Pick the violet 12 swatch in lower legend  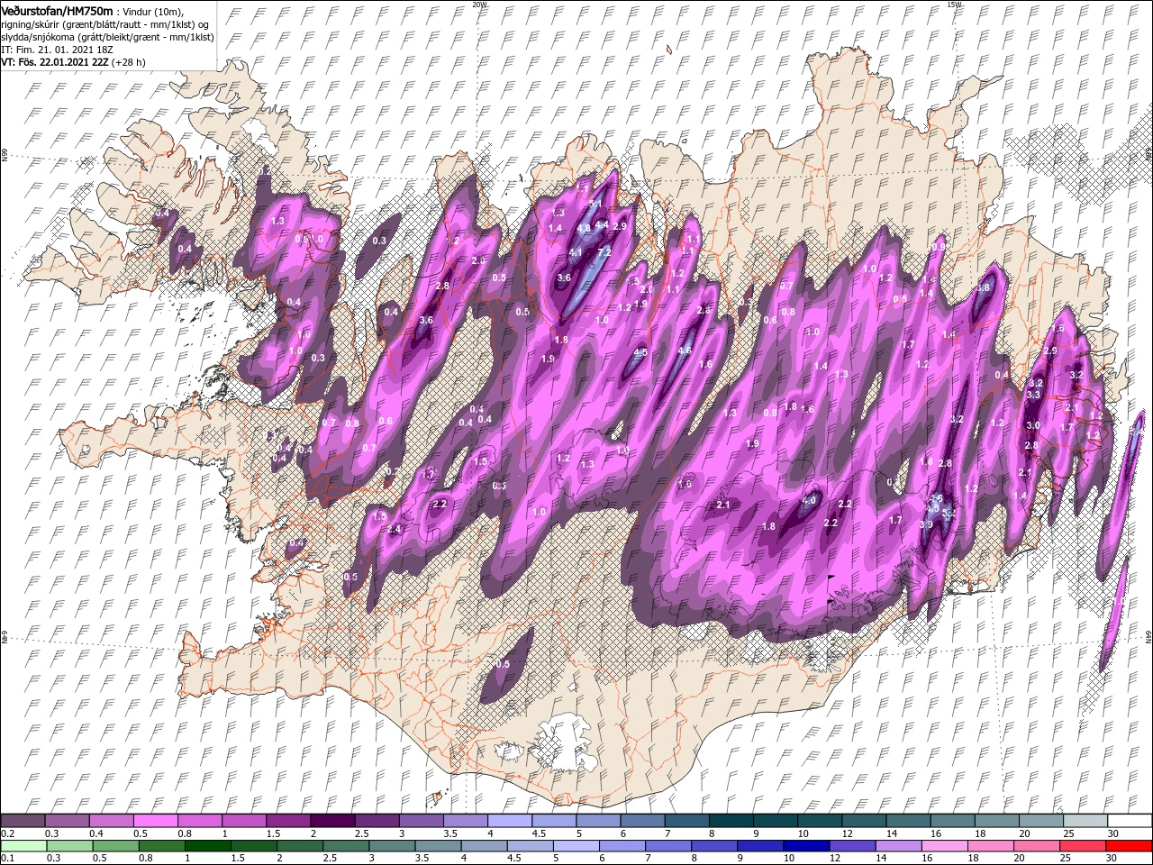852,846
